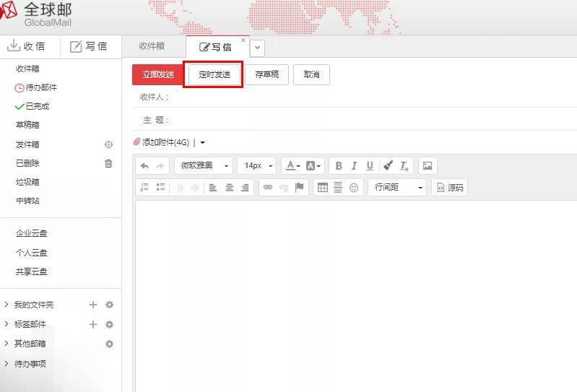Open the emoji smiley picker

(354, 188)
